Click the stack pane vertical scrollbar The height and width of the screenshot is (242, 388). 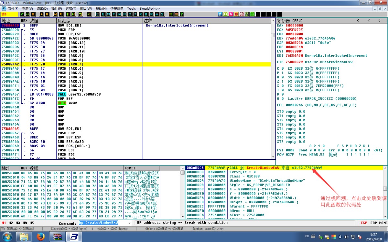pyautogui.click(x=385, y=192)
